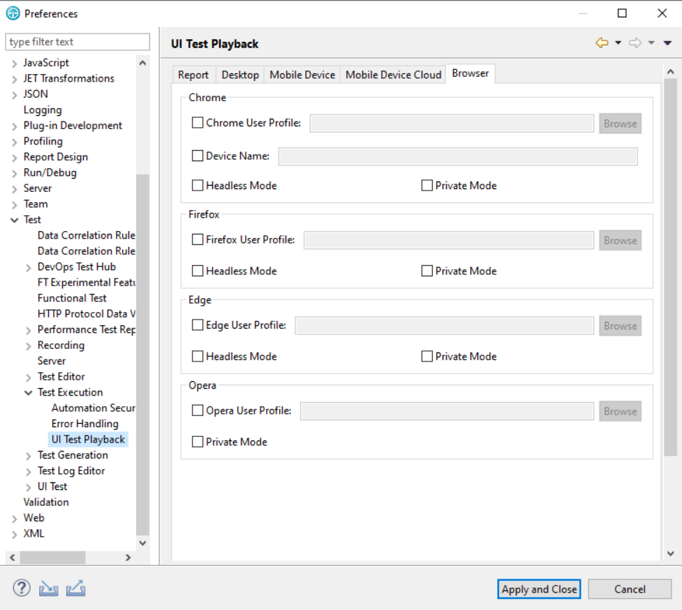Expand the Recording tree node
This screenshot has height=610, width=682.
point(28,345)
